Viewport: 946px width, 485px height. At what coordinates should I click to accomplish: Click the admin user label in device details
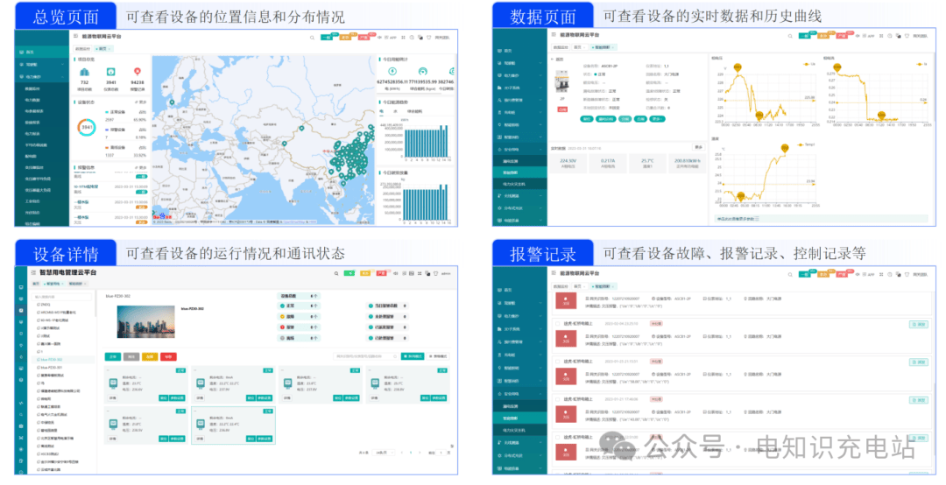(446, 274)
